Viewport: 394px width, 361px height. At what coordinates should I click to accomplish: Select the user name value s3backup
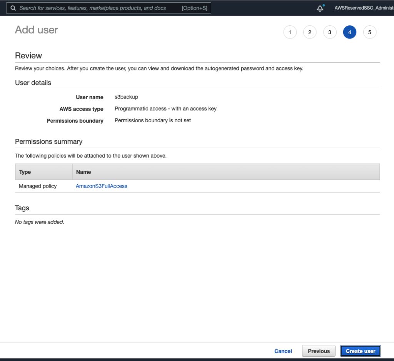click(126, 97)
